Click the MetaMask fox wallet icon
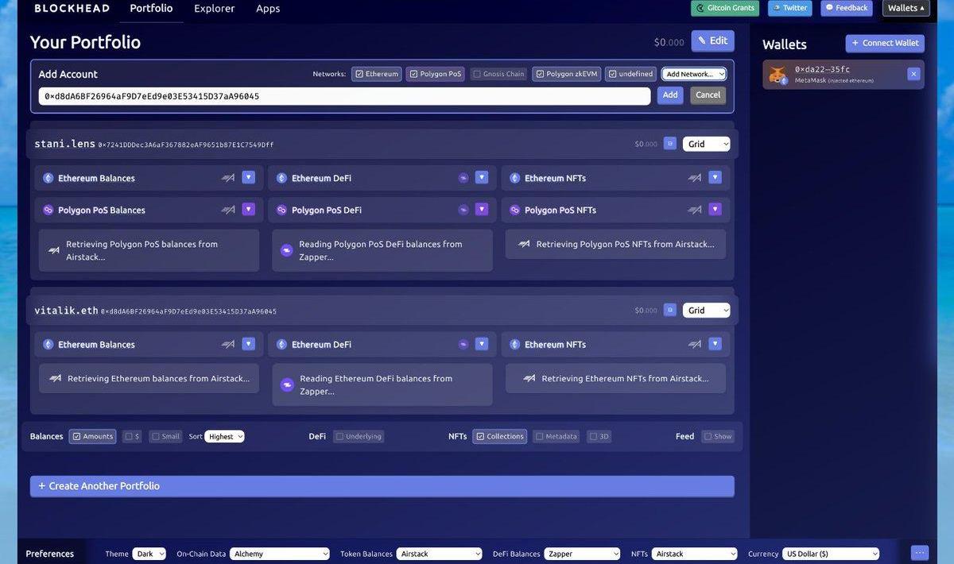Screen dimensions: 954x564 [x=776, y=75]
